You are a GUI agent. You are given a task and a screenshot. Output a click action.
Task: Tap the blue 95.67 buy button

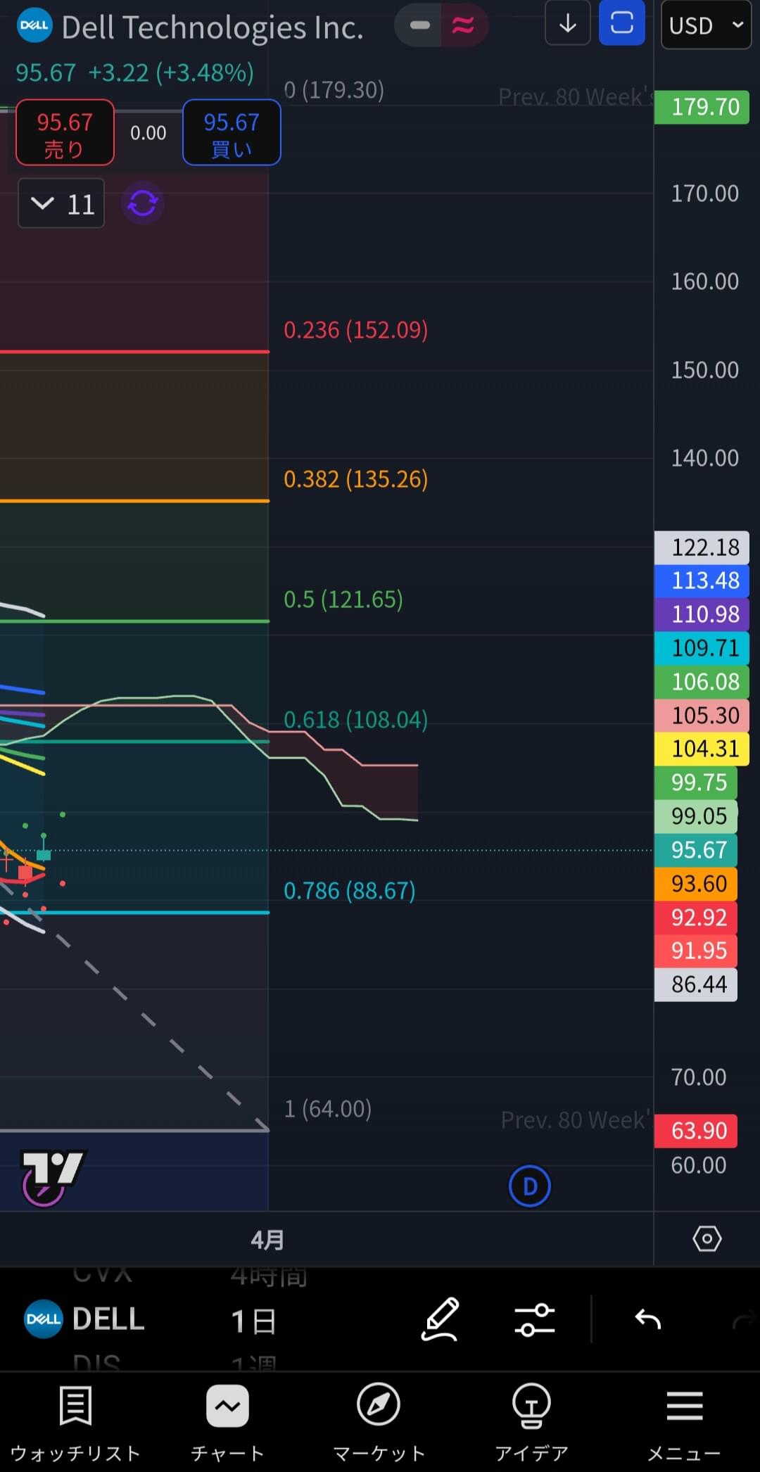(x=232, y=133)
